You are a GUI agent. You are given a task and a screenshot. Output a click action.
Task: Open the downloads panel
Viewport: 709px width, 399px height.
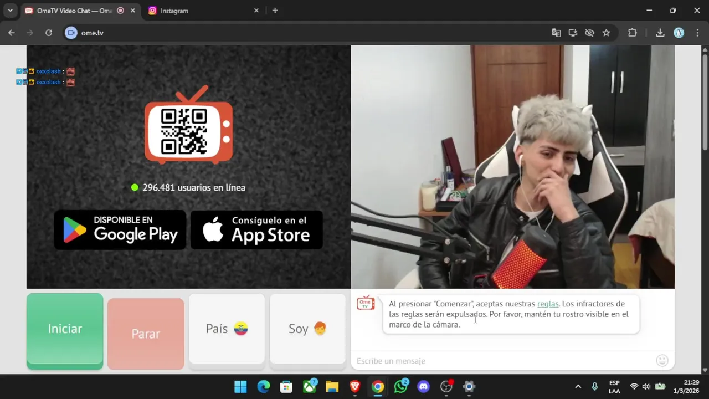click(660, 33)
